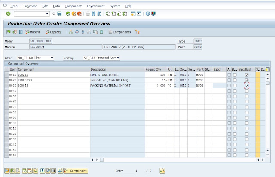Click component number 11000073
The image size is (275, 177).
click(25, 80)
